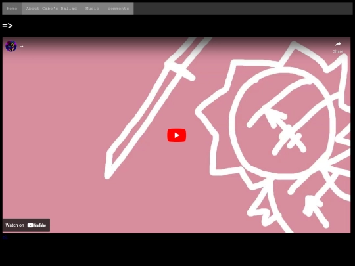This screenshot has height=266, width=355.
Task: Play the embedded YouTube video
Action: click(x=177, y=135)
